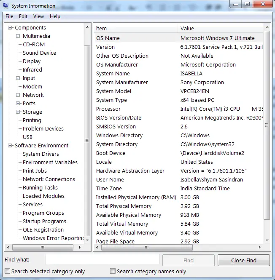Click the Item column header
Image resolution: width=275 pixels, height=280 pixels.
136,28
